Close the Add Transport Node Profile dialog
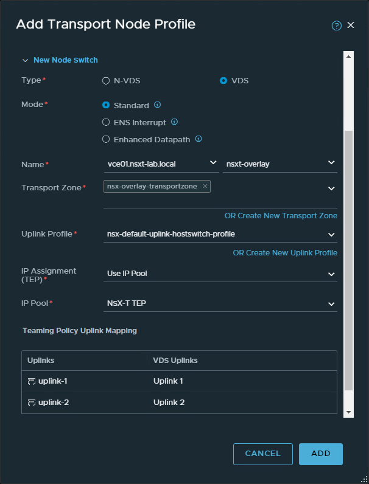The width and height of the screenshot is (369, 484). 351,26
